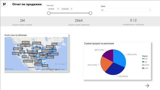160x90 pixels.
Task: Grab the left handle of date slider
Action: point(49,13)
